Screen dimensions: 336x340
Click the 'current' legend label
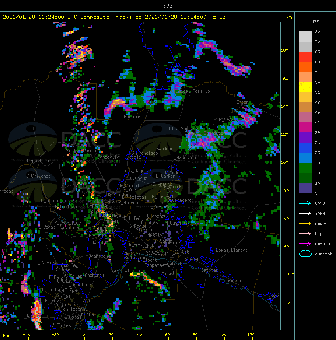(323, 254)
